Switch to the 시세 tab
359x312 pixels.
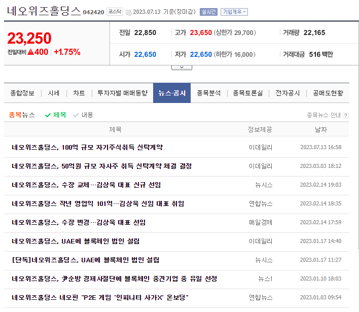pyautogui.click(x=54, y=93)
